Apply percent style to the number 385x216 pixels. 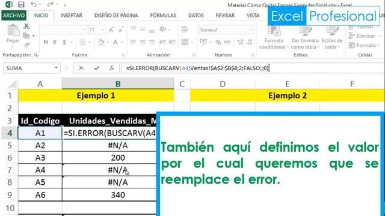click(218, 42)
